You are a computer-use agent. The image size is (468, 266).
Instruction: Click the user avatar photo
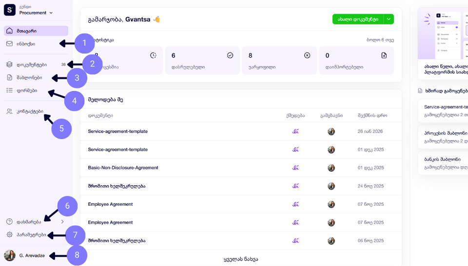(x=10, y=256)
